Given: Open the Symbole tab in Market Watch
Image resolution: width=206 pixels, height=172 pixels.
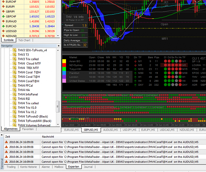Looking at the screenshot, I should coord(9,40).
